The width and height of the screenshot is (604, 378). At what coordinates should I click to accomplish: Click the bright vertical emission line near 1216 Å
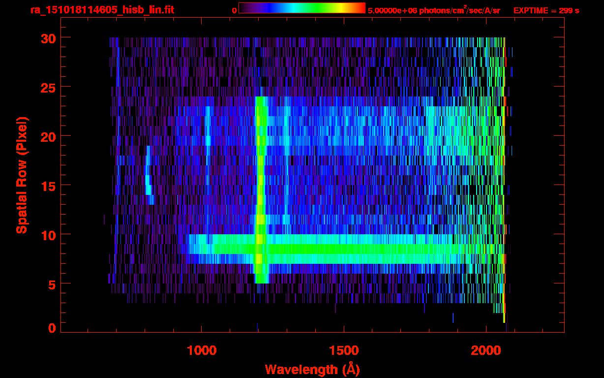point(261,189)
